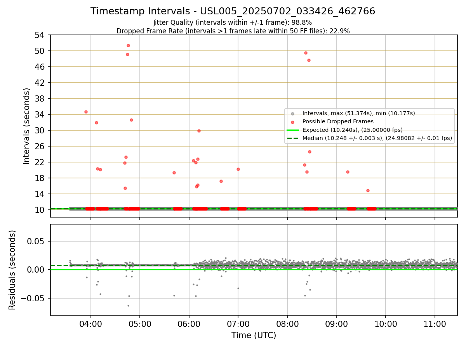Click the "06:00" time tick label
Image resolution: width=466 pixels, height=349 pixels.
[x=189, y=324]
